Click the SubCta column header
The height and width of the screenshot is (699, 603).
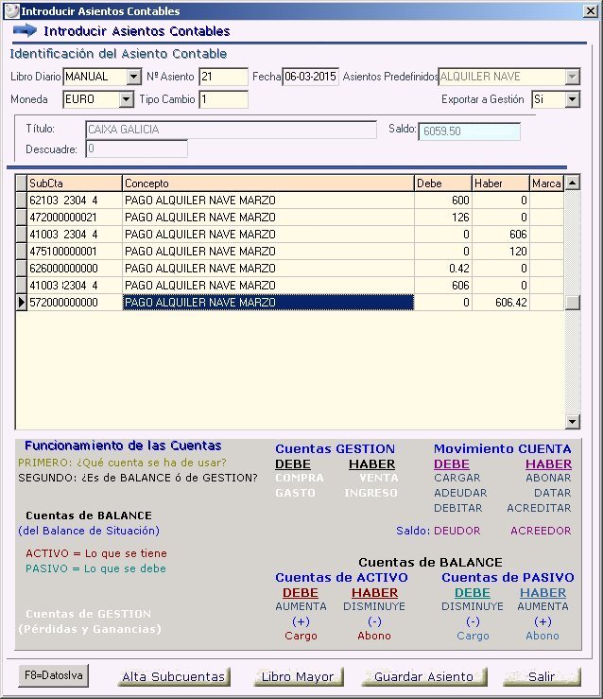(x=75, y=183)
